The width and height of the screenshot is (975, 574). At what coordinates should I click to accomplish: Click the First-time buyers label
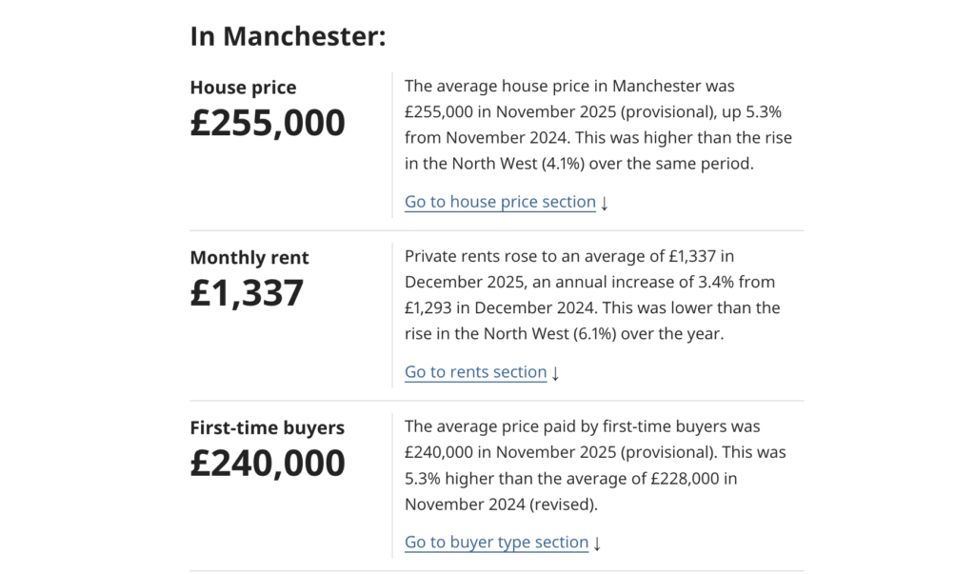point(267,427)
